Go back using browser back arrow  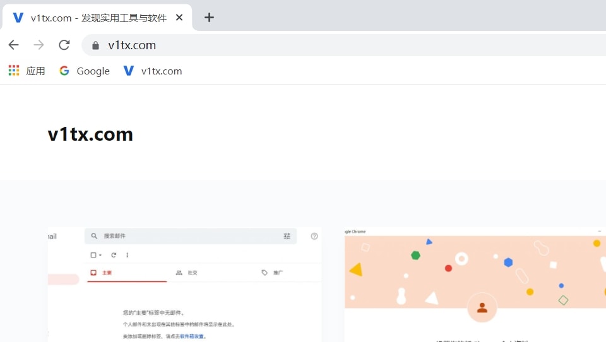click(x=13, y=45)
